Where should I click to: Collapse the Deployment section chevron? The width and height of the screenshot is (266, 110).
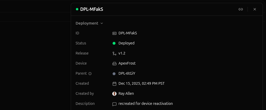[x=102, y=23]
